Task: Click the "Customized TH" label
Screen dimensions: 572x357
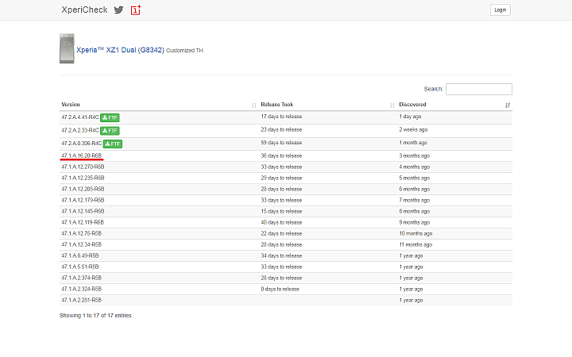Action: tap(184, 51)
